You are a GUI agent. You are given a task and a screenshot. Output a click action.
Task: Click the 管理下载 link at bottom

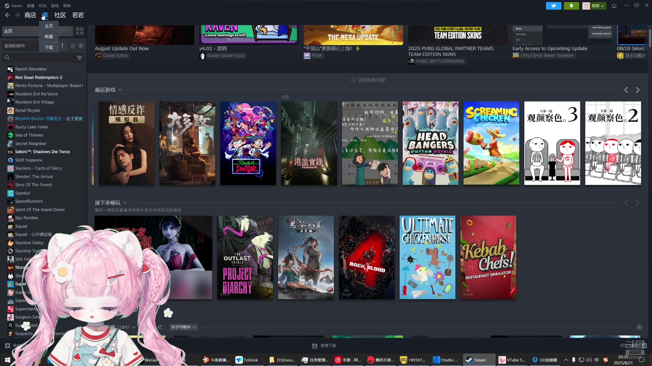pos(328,346)
